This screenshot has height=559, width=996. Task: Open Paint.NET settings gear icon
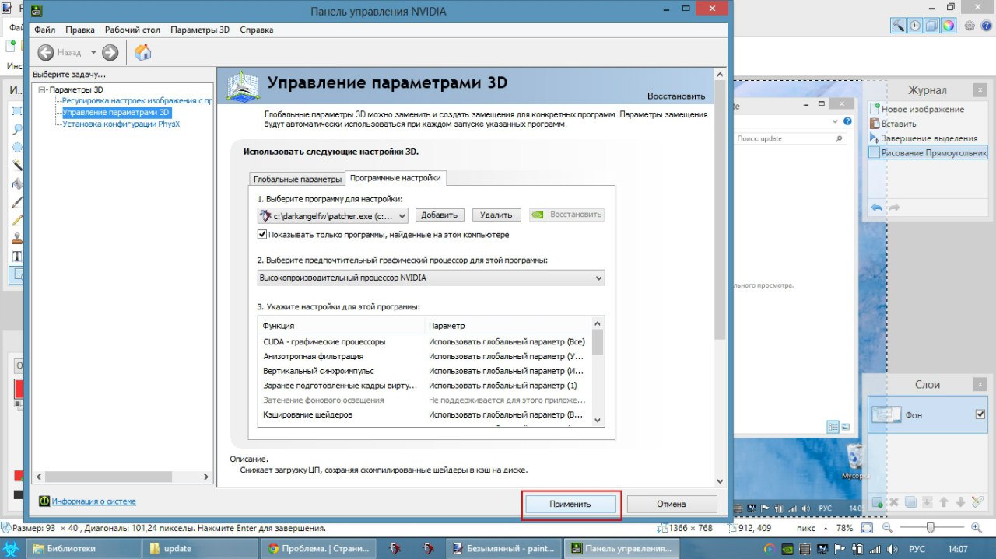[970, 25]
